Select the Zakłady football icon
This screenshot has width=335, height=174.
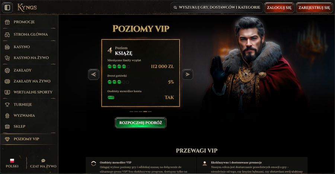(7, 70)
